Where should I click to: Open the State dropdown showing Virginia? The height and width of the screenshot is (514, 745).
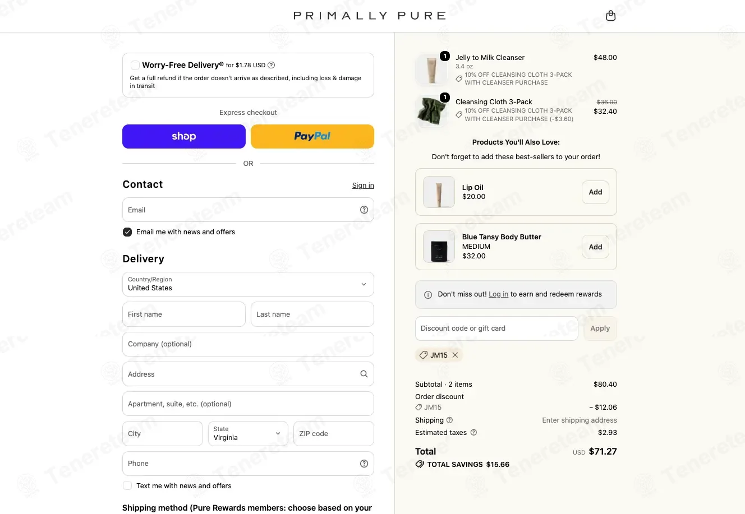click(x=248, y=433)
